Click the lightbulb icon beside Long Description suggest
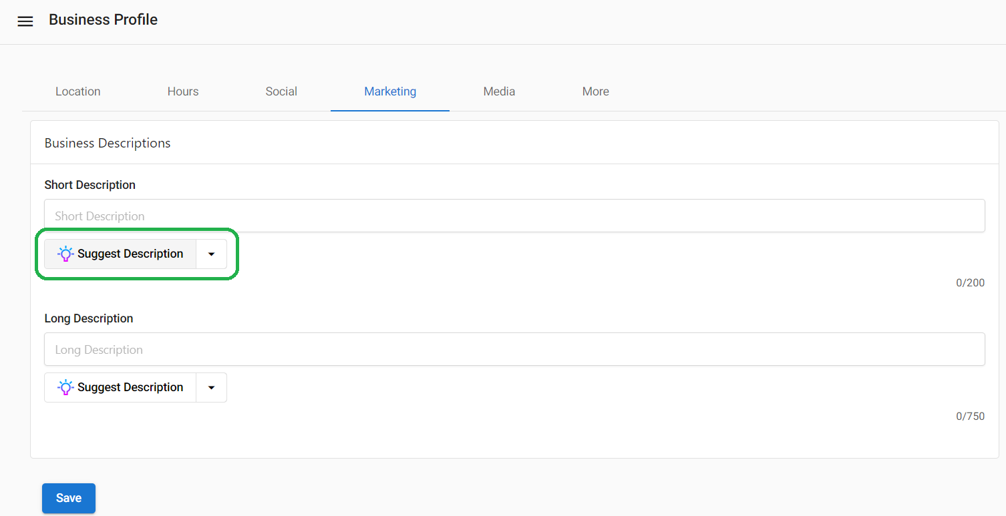 click(65, 387)
